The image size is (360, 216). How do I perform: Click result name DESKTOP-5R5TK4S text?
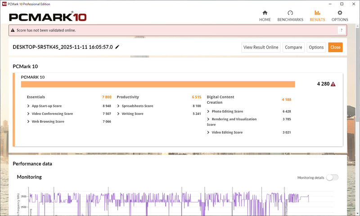pyautogui.click(x=63, y=47)
